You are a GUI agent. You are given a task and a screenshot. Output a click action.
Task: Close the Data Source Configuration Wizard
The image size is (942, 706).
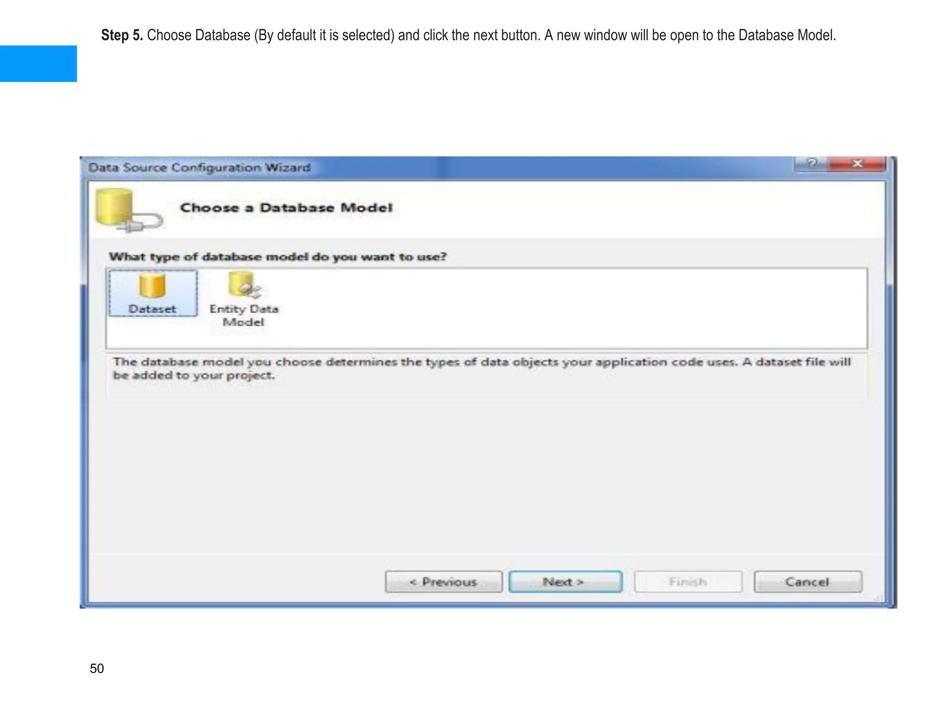[x=857, y=164]
